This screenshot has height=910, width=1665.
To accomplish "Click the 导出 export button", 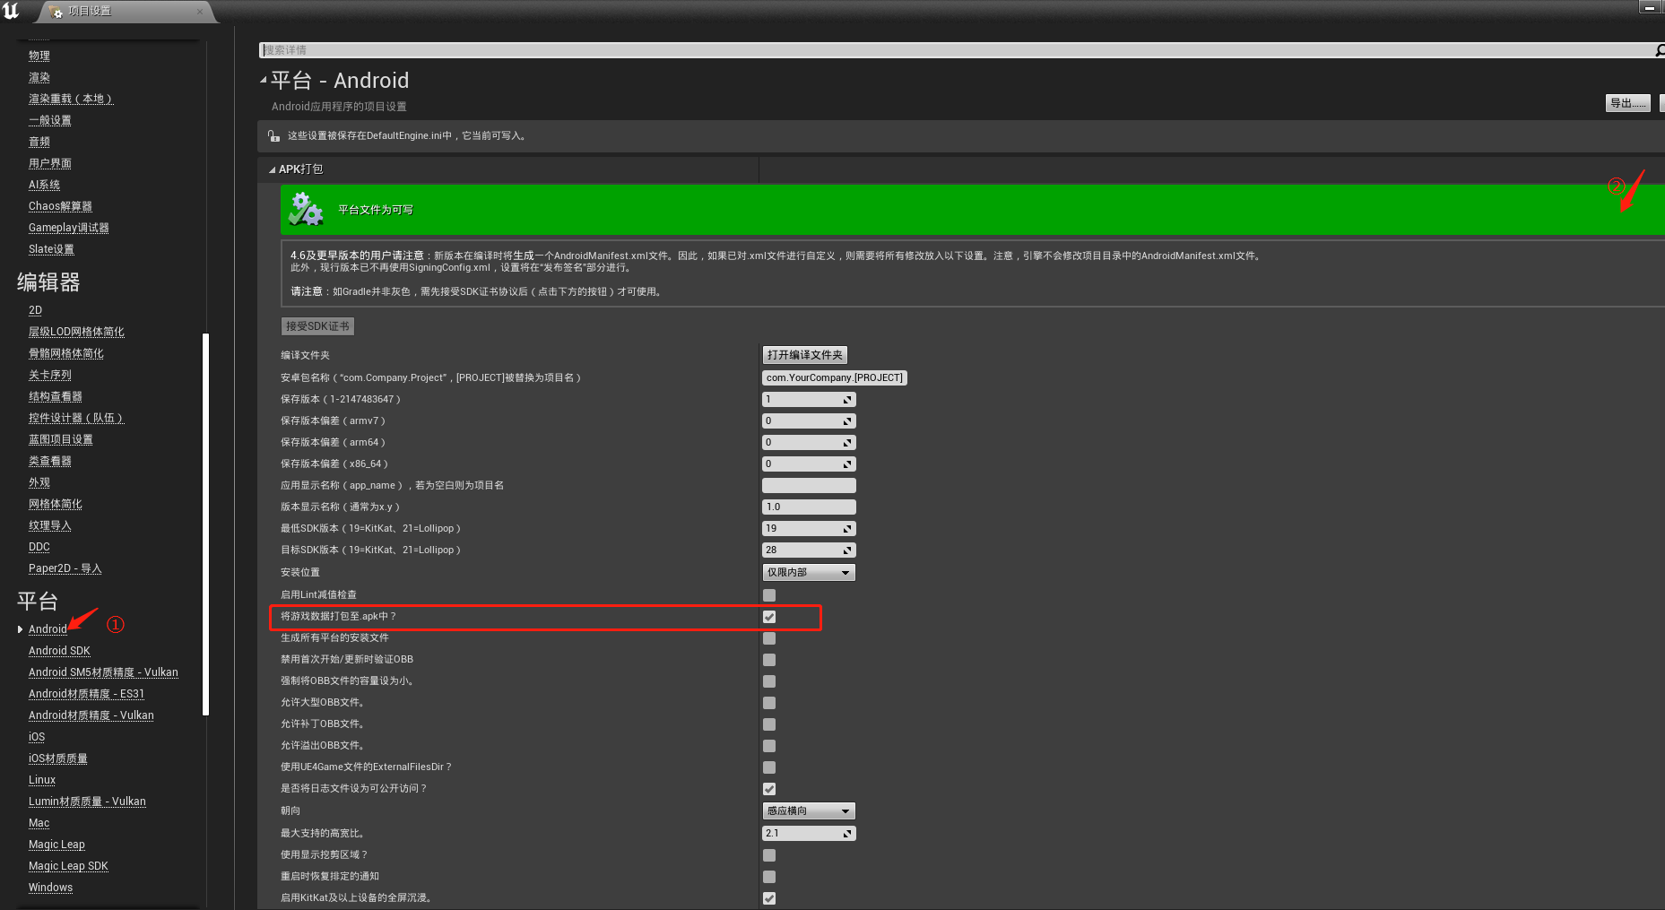I will click(x=1627, y=103).
